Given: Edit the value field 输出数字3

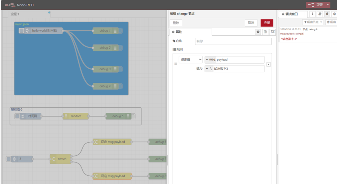Looking at the screenshot, I should coord(239,69).
